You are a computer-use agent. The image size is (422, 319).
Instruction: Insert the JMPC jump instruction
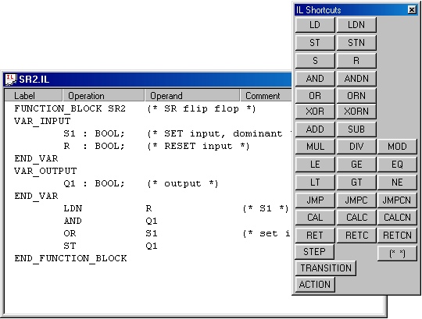pos(356,200)
